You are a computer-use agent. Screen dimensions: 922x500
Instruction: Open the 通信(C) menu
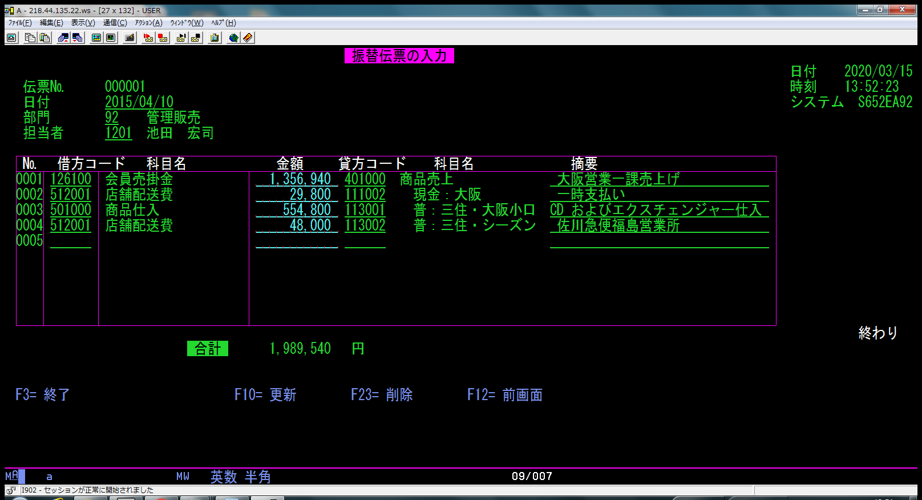(115, 23)
